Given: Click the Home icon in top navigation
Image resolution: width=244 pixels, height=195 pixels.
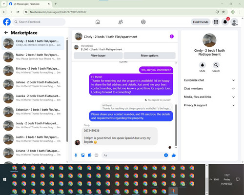Looking at the screenshot, I should pos(98,22).
